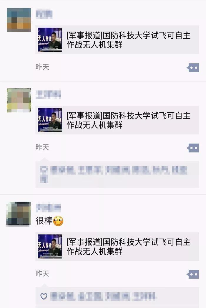Tap the 很棒 caption with emoji
This screenshot has height=308, width=206.
[x=50, y=221]
